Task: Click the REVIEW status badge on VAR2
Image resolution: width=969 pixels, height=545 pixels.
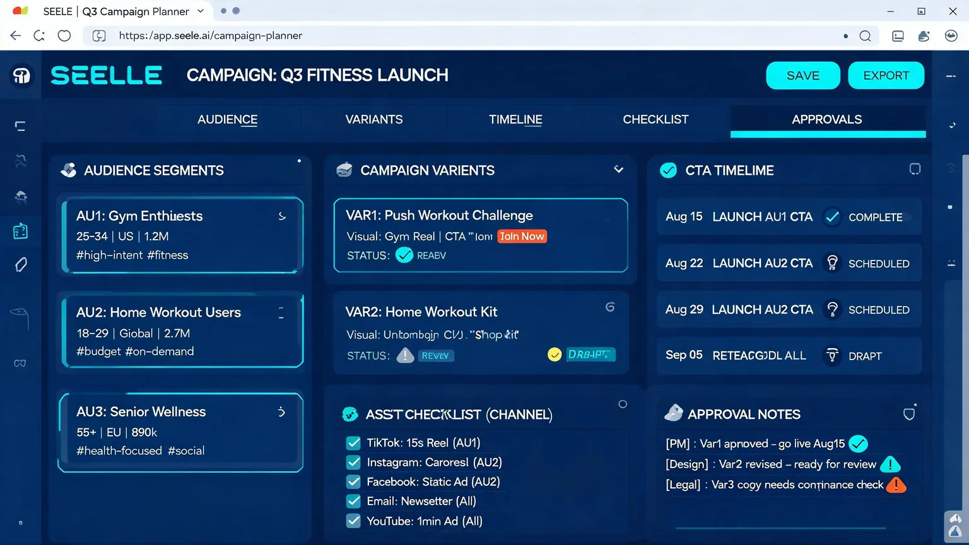Action: 435,356
